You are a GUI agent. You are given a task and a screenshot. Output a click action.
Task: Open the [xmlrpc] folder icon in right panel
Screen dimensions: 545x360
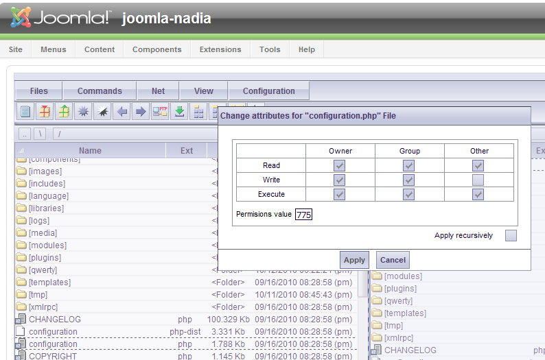tap(377, 337)
